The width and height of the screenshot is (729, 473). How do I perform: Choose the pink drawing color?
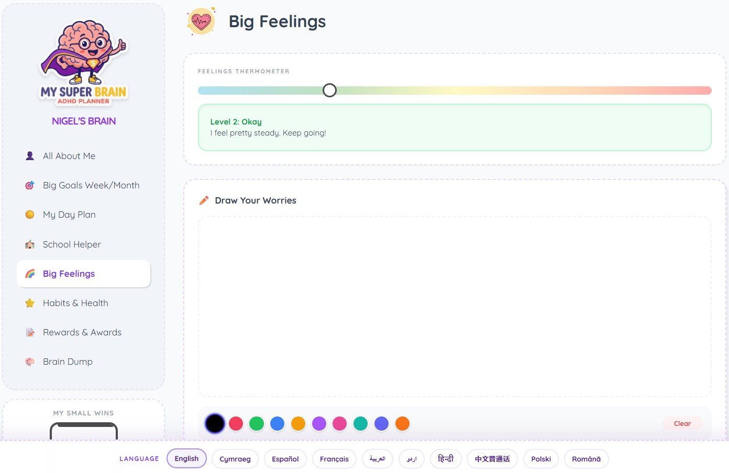[x=339, y=423]
